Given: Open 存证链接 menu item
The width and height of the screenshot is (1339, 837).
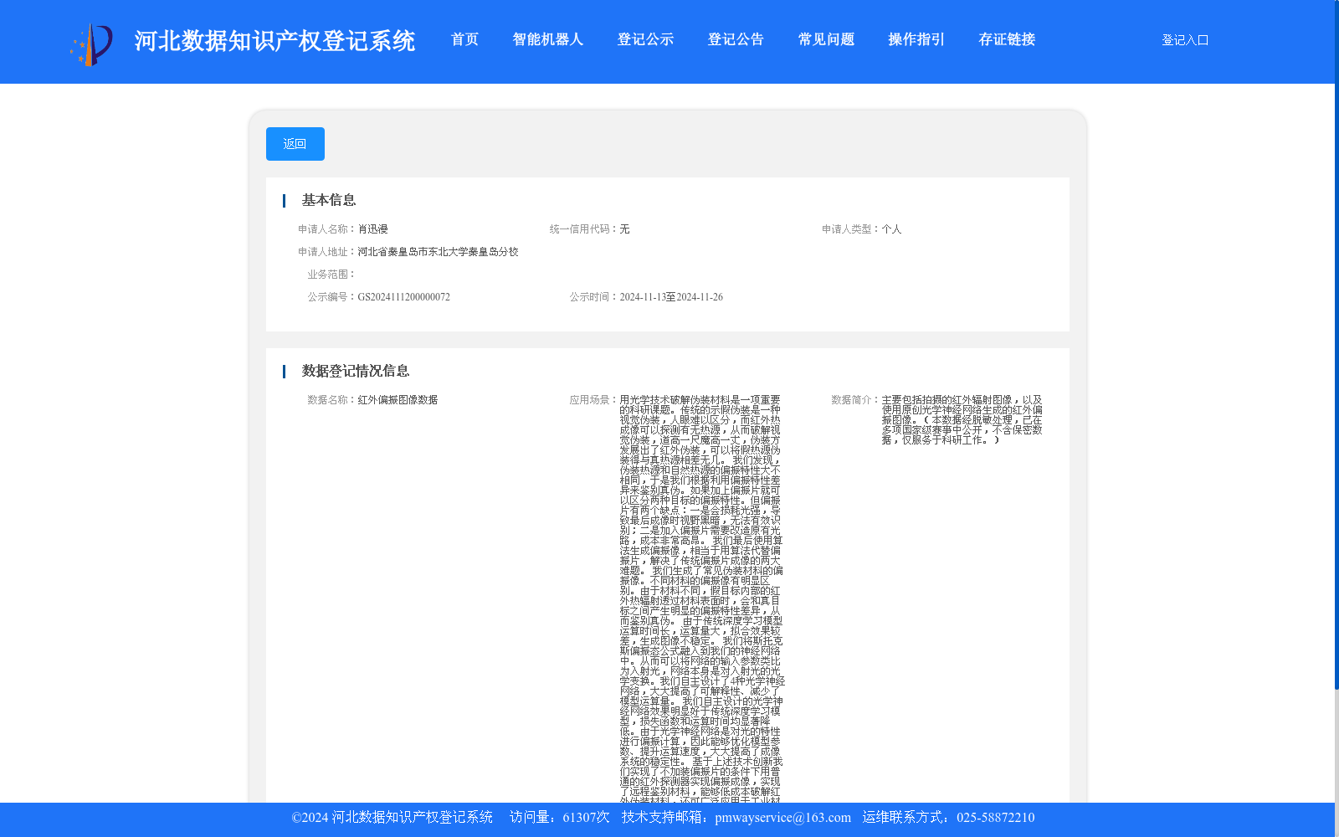Looking at the screenshot, I should click(1007, 39).
